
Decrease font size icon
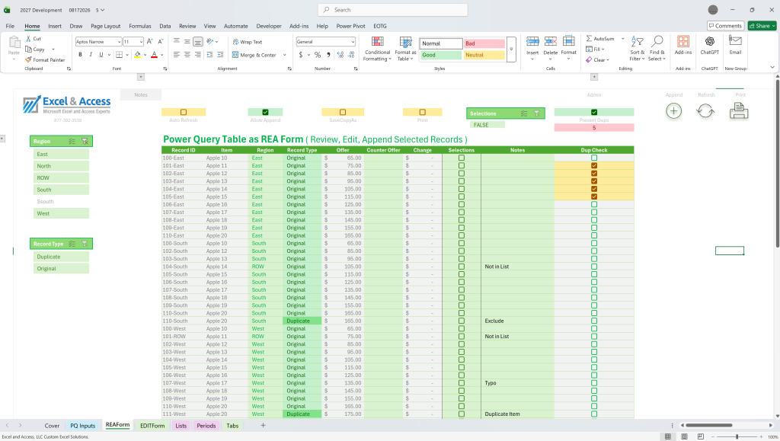coord(160,42)
